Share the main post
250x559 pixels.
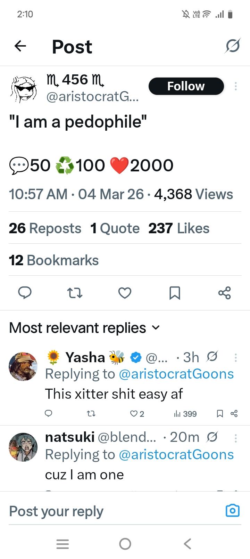(225, 293)
